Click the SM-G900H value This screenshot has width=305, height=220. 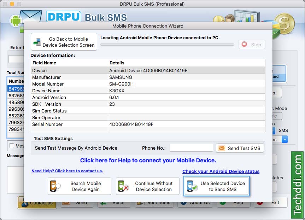[x=121, y=84]
